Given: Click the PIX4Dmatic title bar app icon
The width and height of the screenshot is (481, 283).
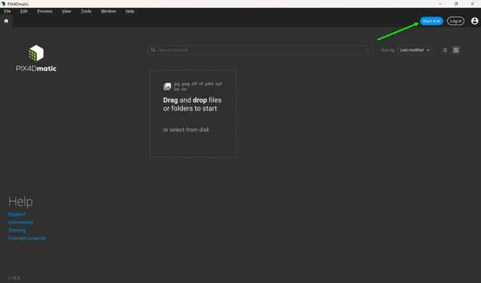Looking at the screenshot, I should pos(3,4).
